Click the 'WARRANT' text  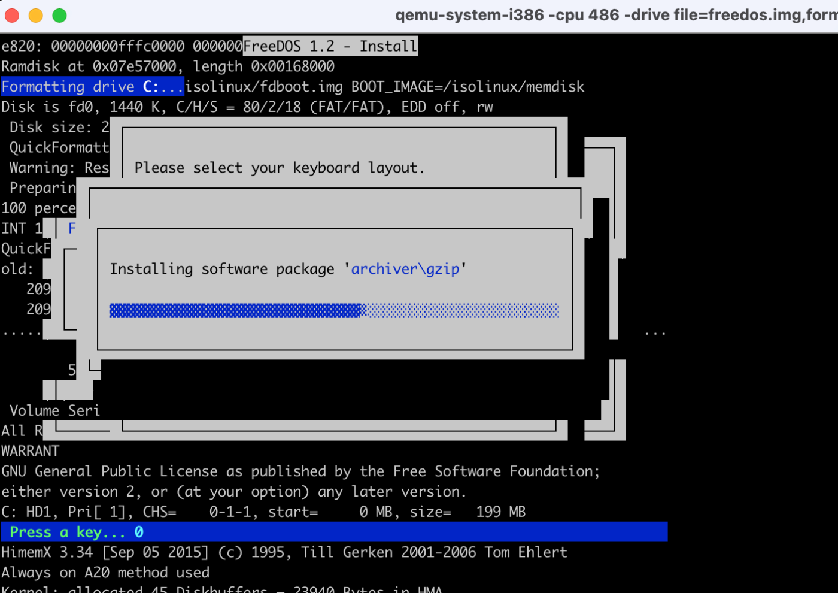click(31, 451)
